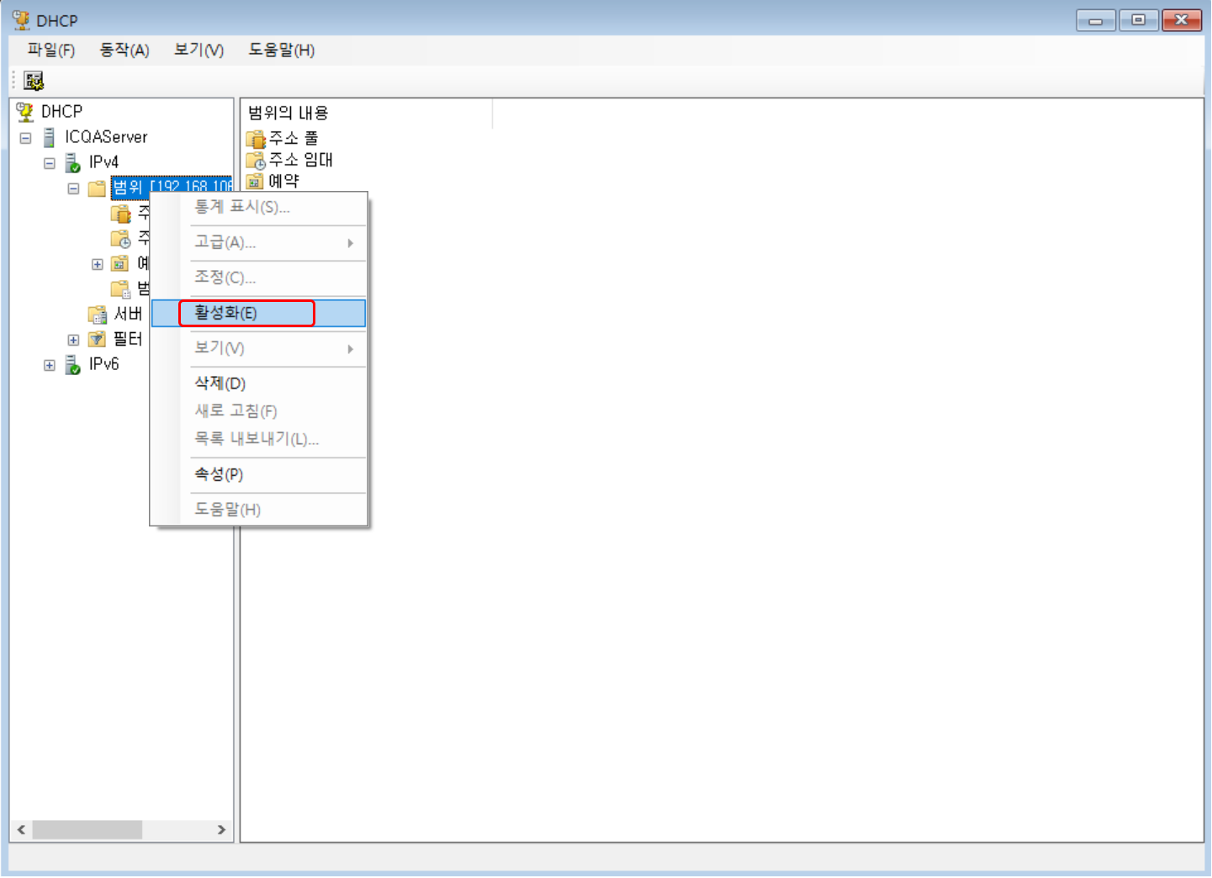Open the 도움말(H) menu in menu bar
The width and height of the screenshot is (1212, 878).
pyautogui.click(x=282, y=50)
